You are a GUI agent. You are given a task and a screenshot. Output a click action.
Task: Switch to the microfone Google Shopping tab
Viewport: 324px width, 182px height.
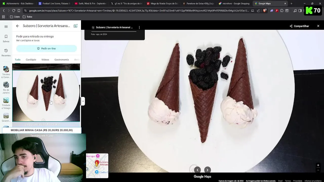point(235,4)
